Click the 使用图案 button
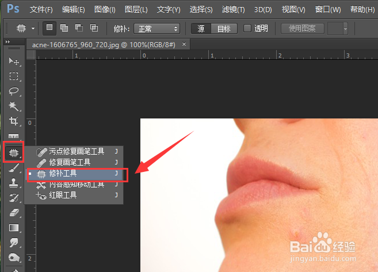This screenshot has width=378, height=272. [302, 28]
